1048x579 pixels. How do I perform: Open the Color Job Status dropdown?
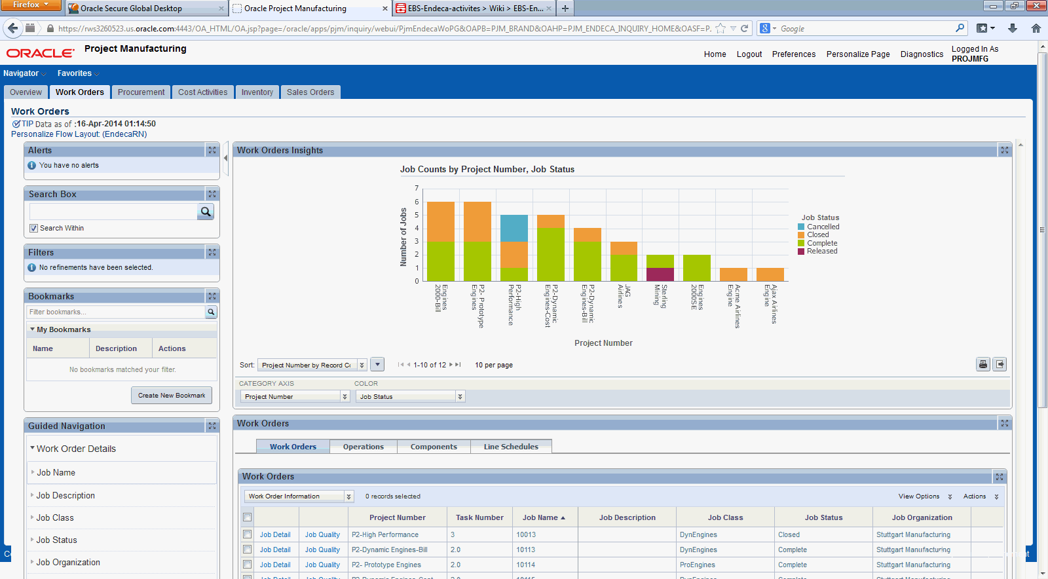pyautogui.click(x=410, y=396)
